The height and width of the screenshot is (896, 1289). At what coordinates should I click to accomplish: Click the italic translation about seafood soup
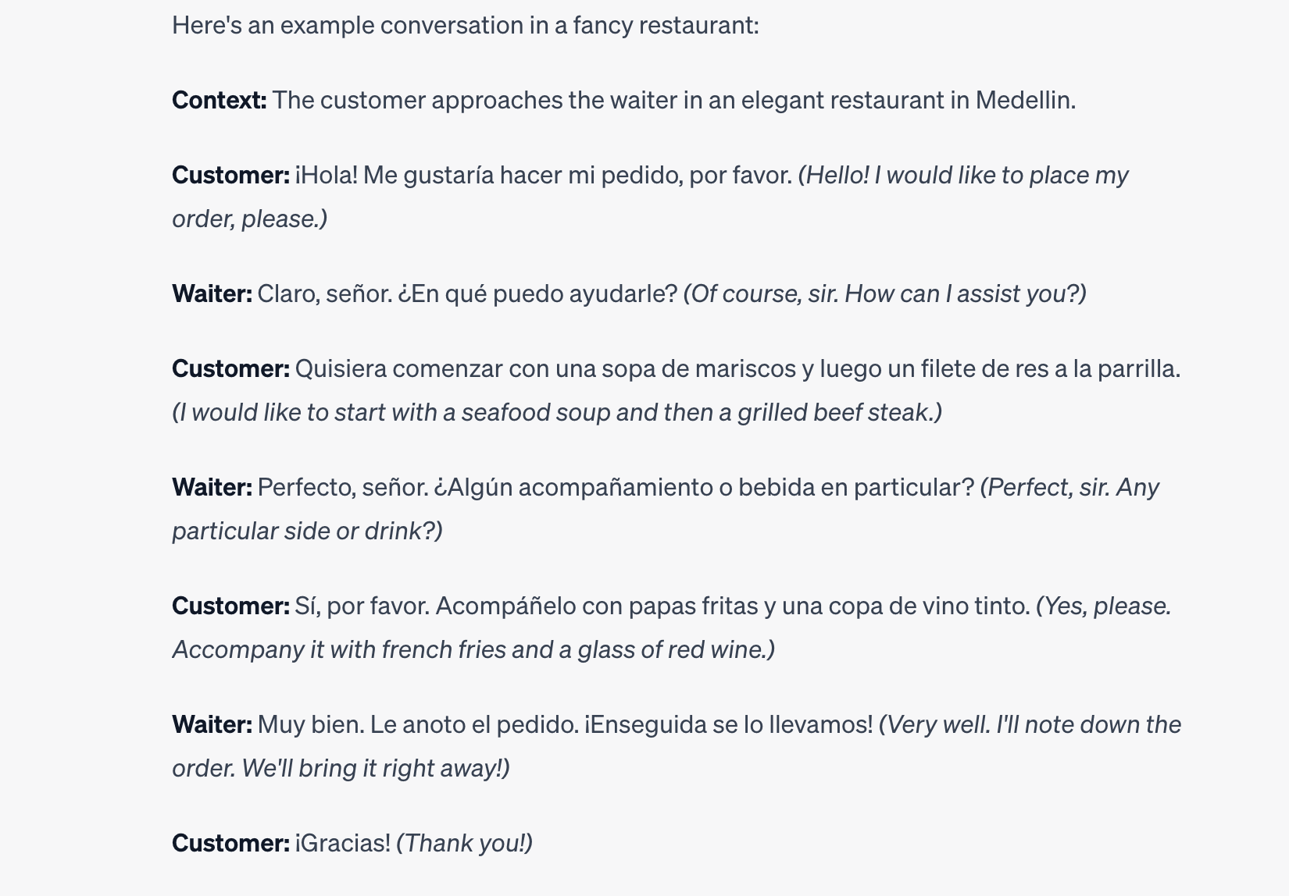pos(557,413)
